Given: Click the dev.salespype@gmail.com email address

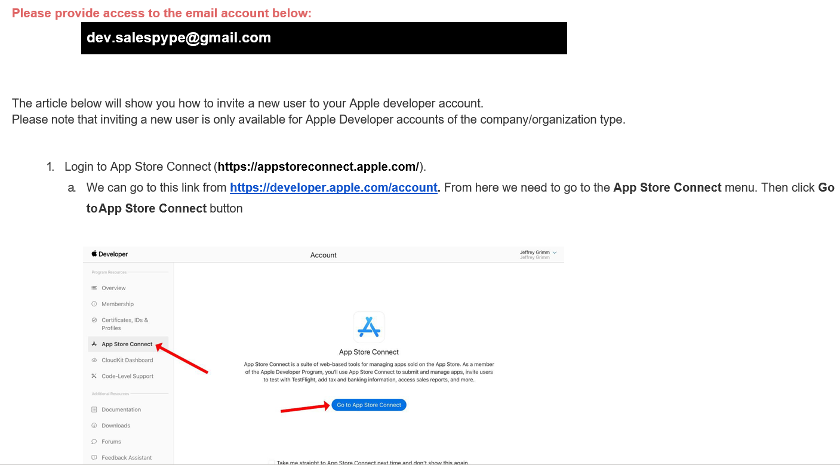Looking at the screenshot, I should click(x=179, y=38).
